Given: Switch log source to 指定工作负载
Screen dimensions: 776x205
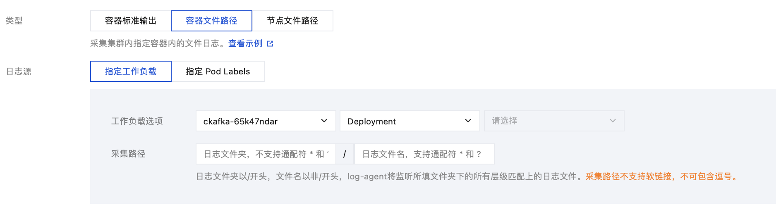Looking at the screenshot, I should click(x=131, y=72).
